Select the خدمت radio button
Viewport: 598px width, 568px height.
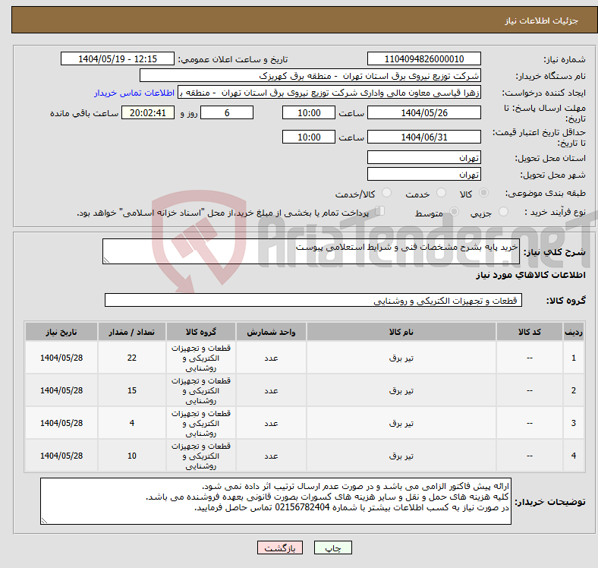coord(441,193)
